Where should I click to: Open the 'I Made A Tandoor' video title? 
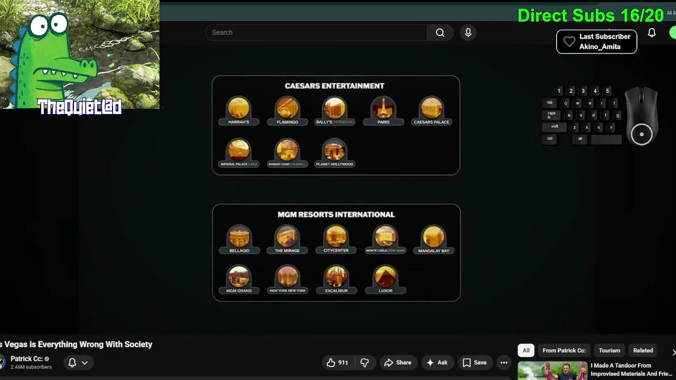point(631,369)
